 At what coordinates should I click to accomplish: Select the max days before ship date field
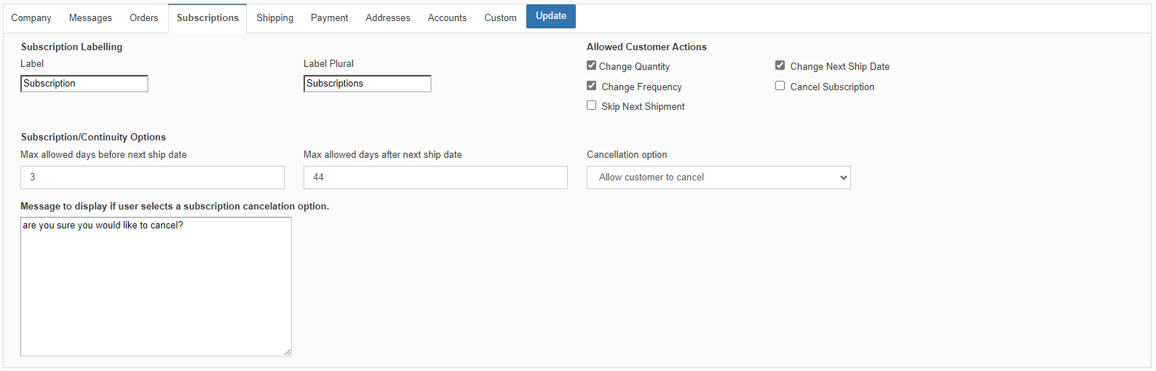pyautogui.click(x=152, y=177)
